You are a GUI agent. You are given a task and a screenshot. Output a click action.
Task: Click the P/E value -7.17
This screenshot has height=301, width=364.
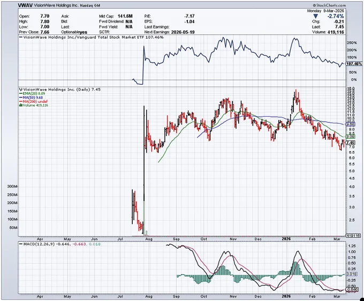(189, 16)
